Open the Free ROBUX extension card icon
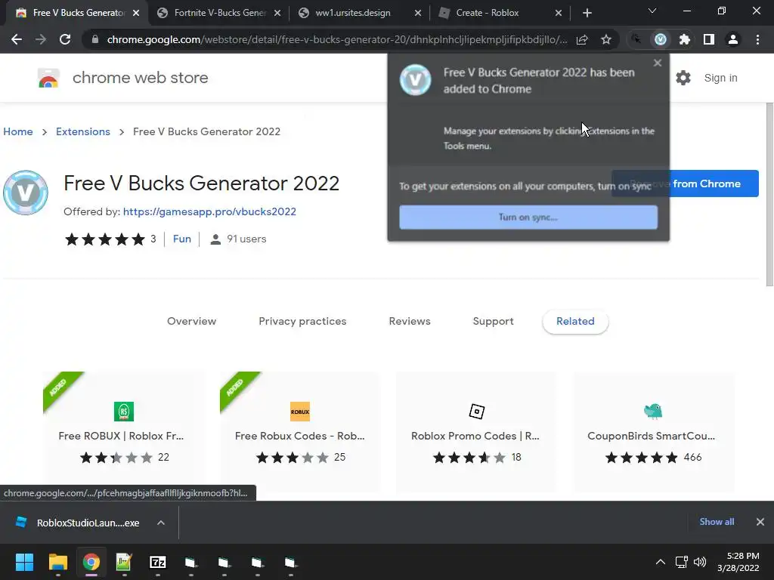Viewport: 774px width, 580px height. (124, 412)
